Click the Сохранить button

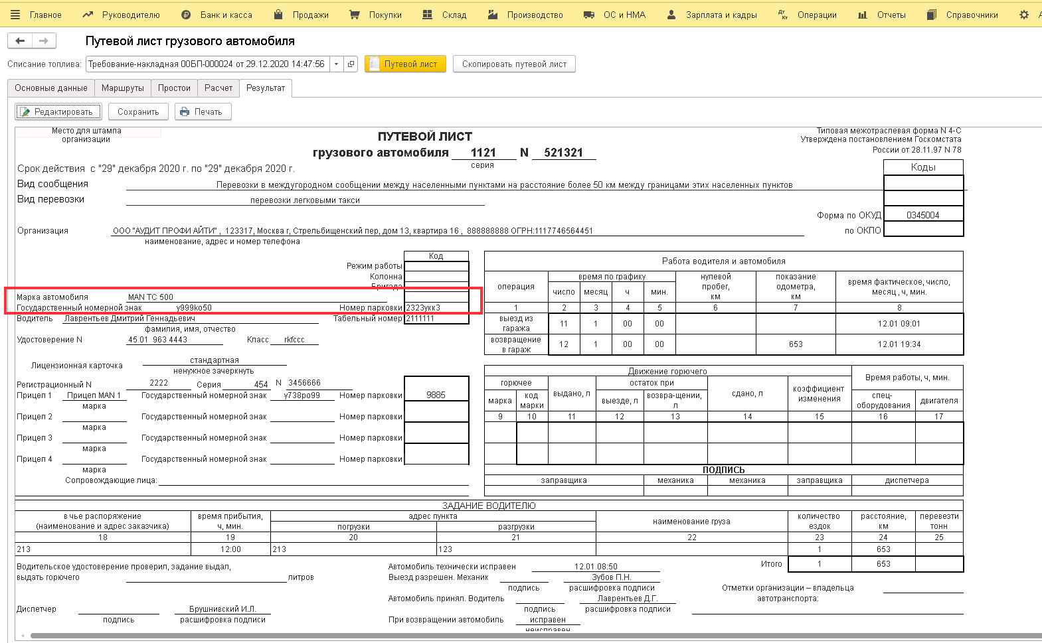point(138,112)
